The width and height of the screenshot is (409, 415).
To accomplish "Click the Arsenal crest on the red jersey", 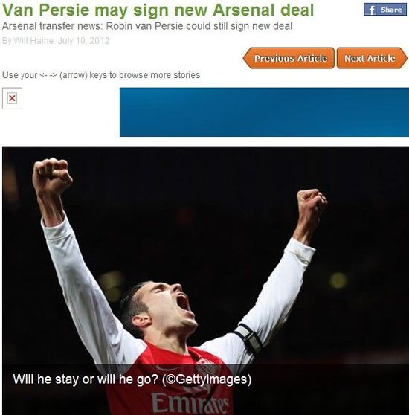I will [x=205, y=367].
